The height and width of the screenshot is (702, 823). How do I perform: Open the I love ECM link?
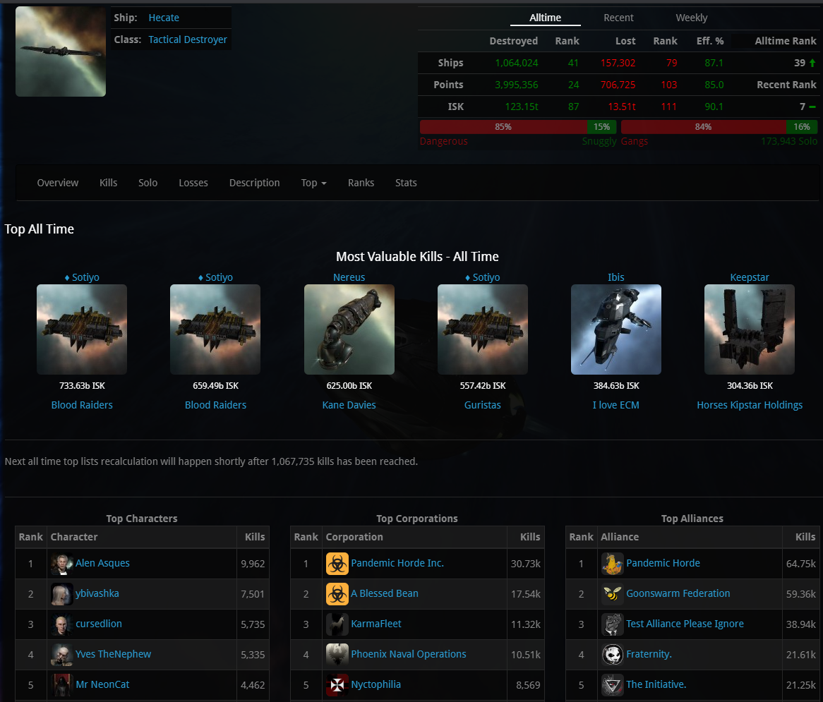[x=616, y=405]
